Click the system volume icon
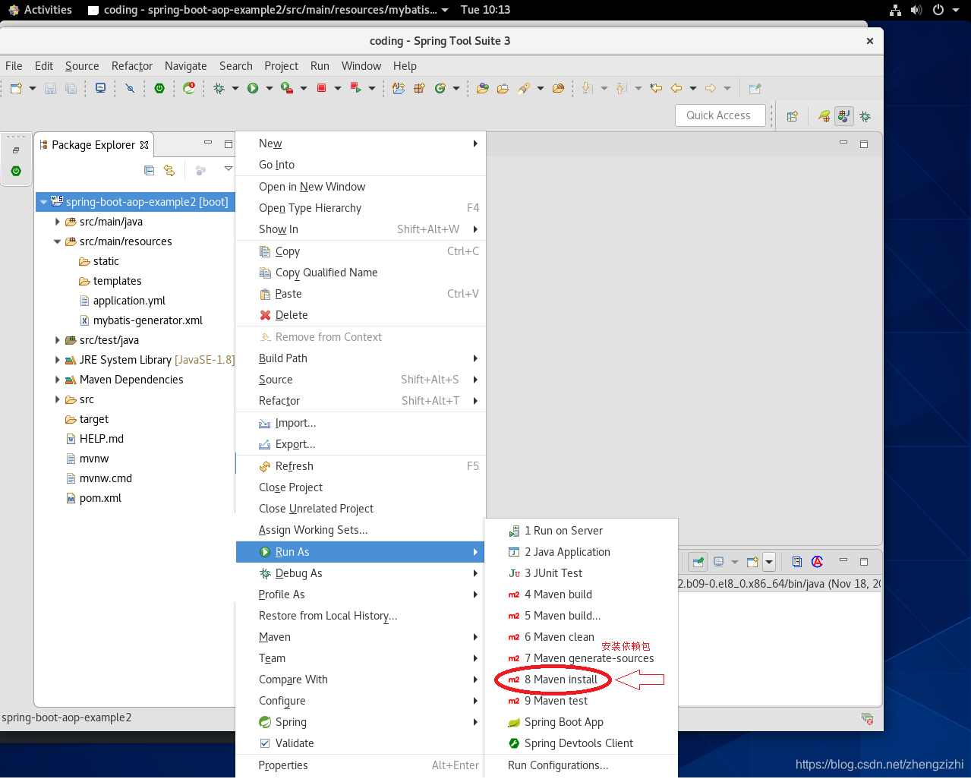The image size is (971, 779). click(x=916, y=10)
